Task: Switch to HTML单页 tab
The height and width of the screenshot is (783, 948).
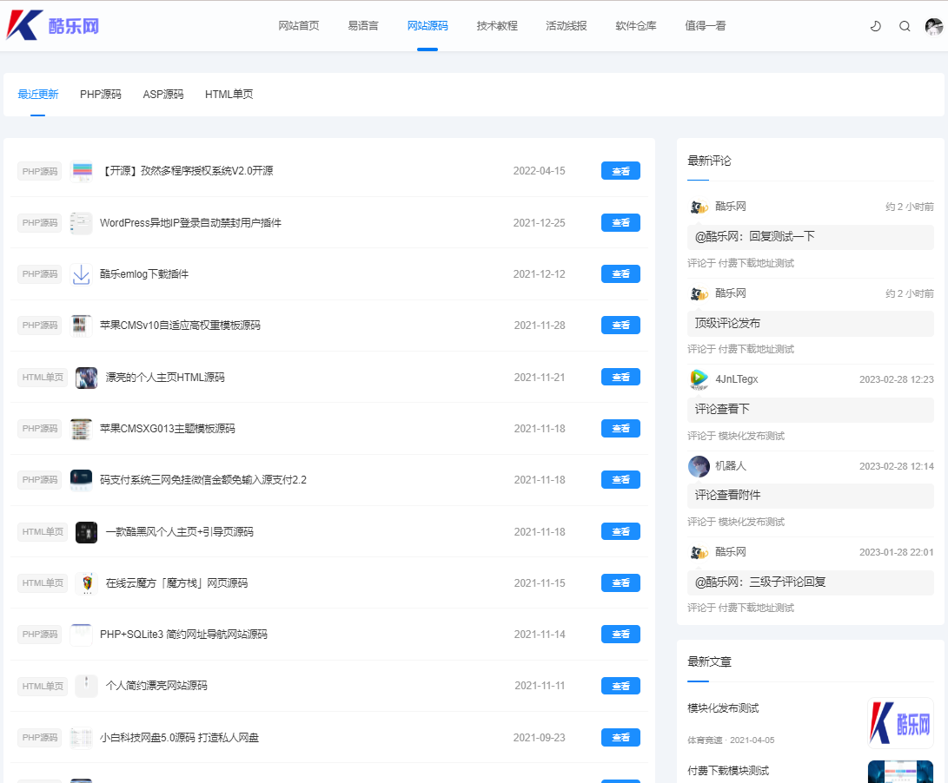Action: point(229,95)
